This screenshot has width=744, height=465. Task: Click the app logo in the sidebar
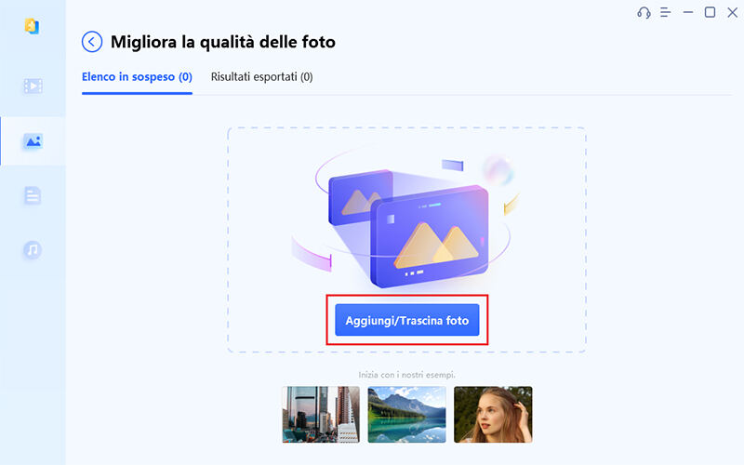point(32,26)
